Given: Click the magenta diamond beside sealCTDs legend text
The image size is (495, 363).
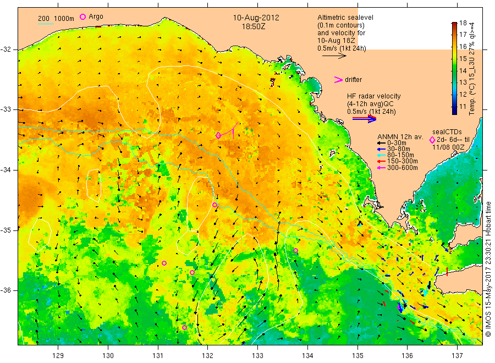Looking at the screenshot, I should (x=432, y=140).
